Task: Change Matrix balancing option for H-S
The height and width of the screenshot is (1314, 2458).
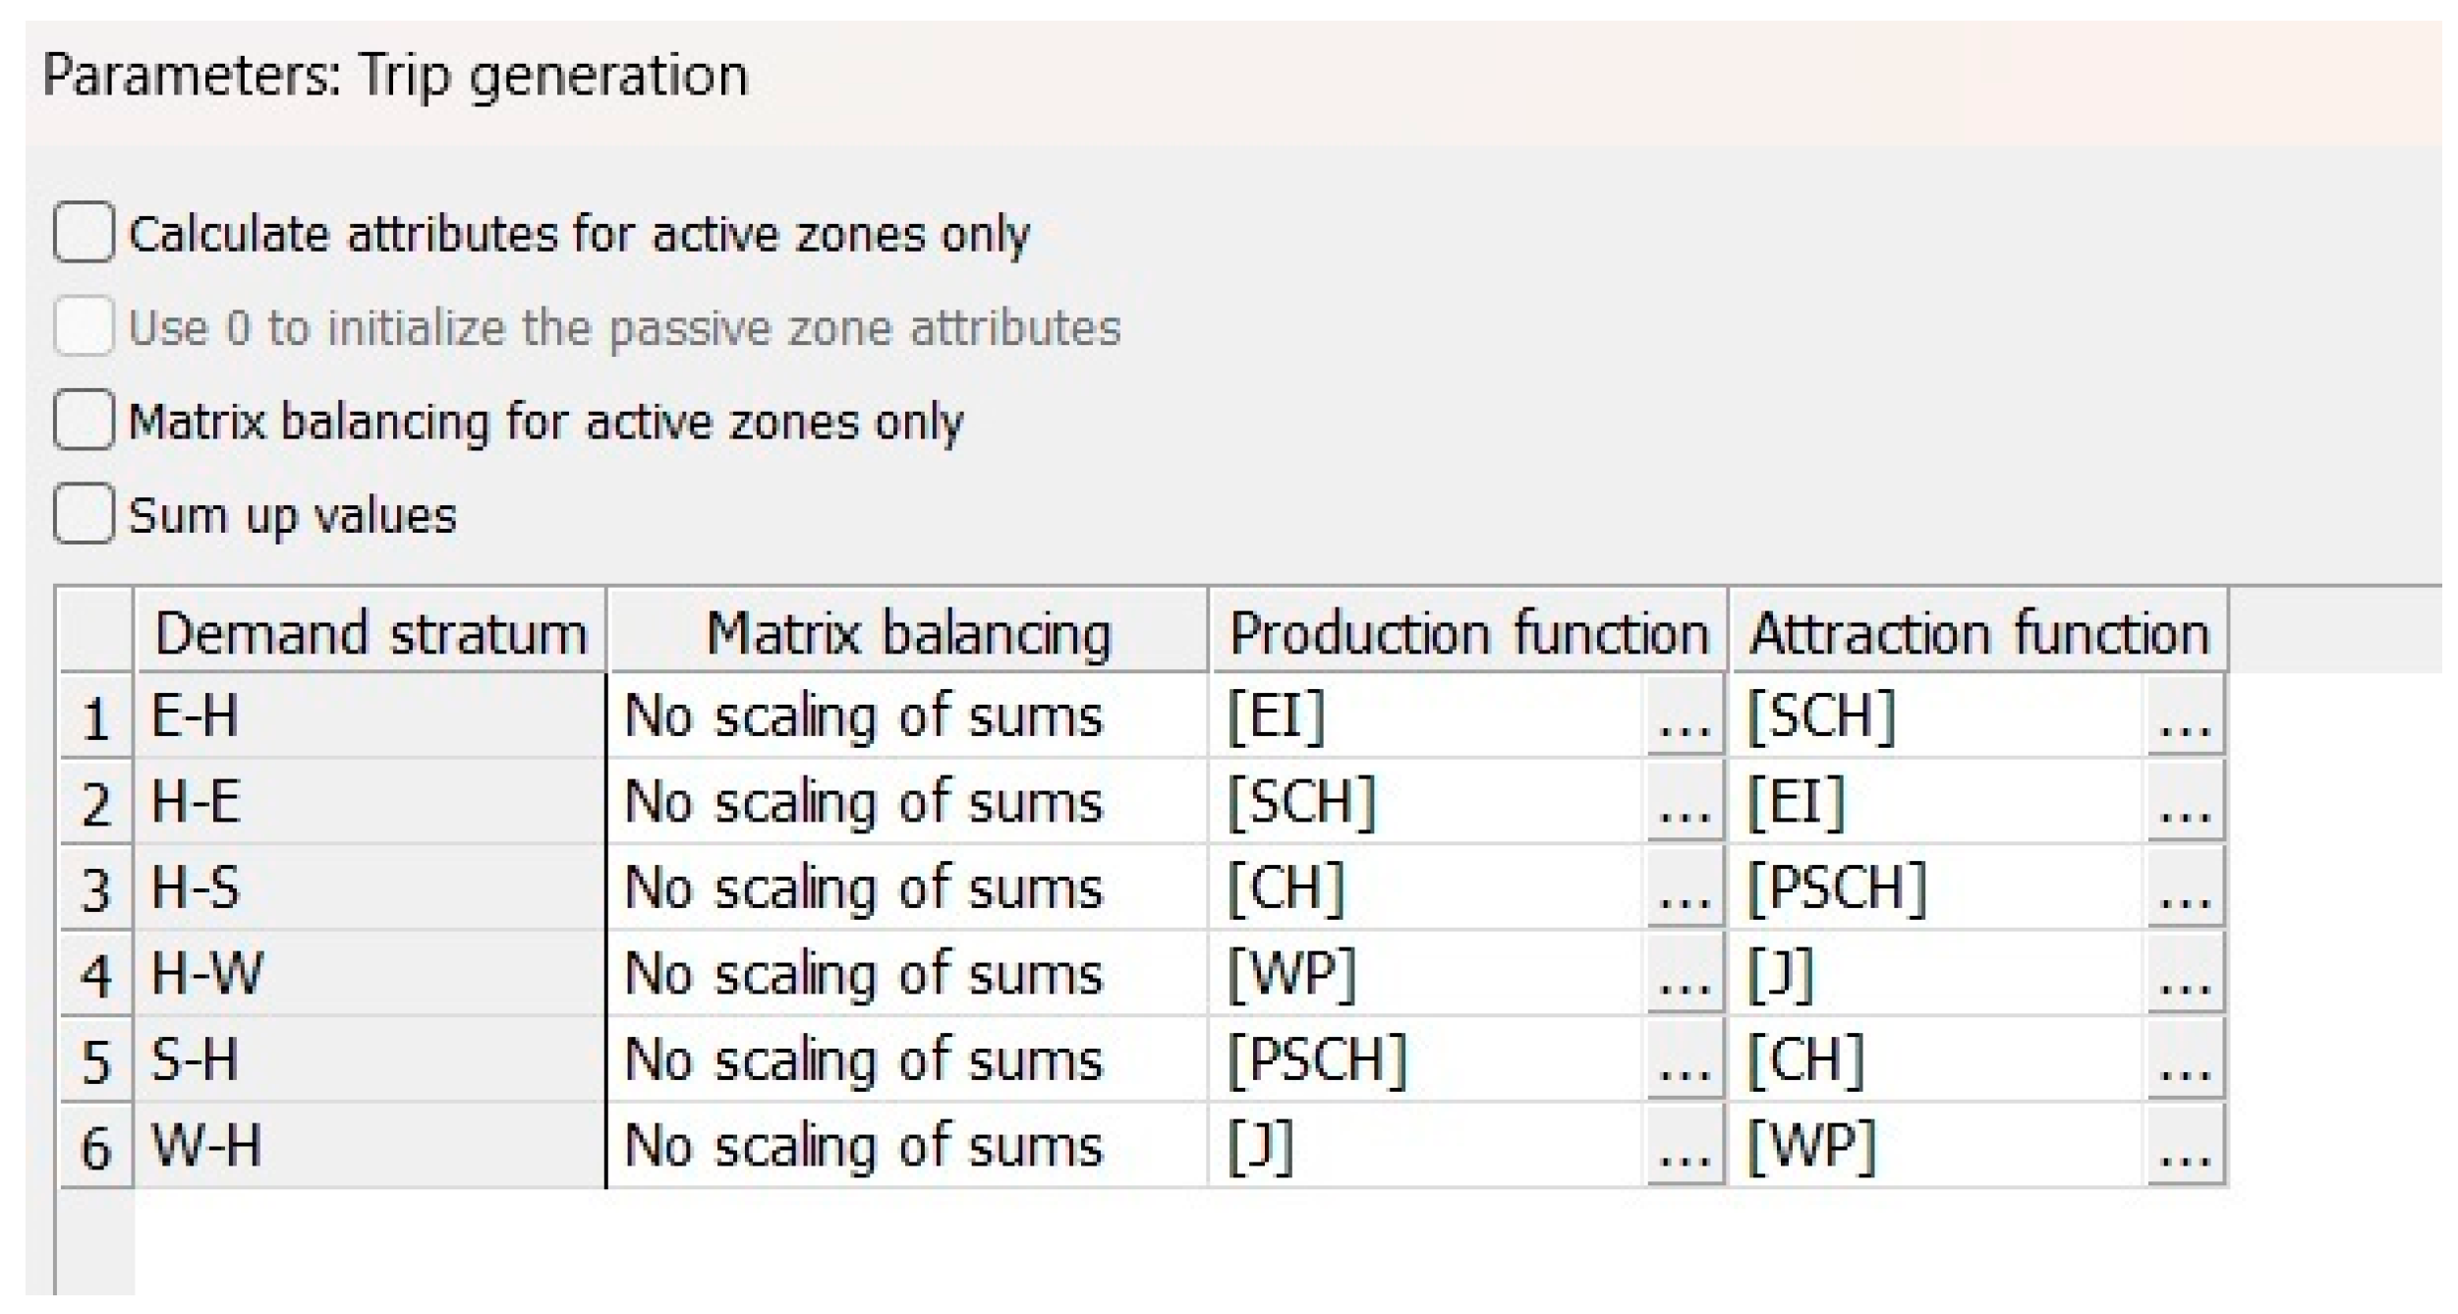Action: click(x=906, y=888)
